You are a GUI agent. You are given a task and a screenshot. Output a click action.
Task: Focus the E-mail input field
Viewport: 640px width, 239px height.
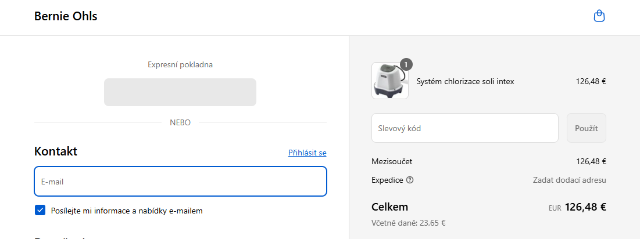[x=180, y=182]
